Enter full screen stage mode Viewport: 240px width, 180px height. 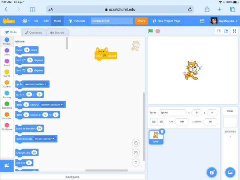(x=234, y=31)
